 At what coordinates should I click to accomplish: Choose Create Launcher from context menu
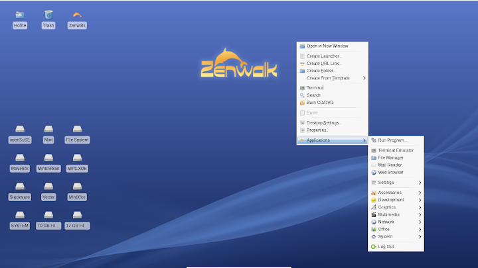(333, 56)
